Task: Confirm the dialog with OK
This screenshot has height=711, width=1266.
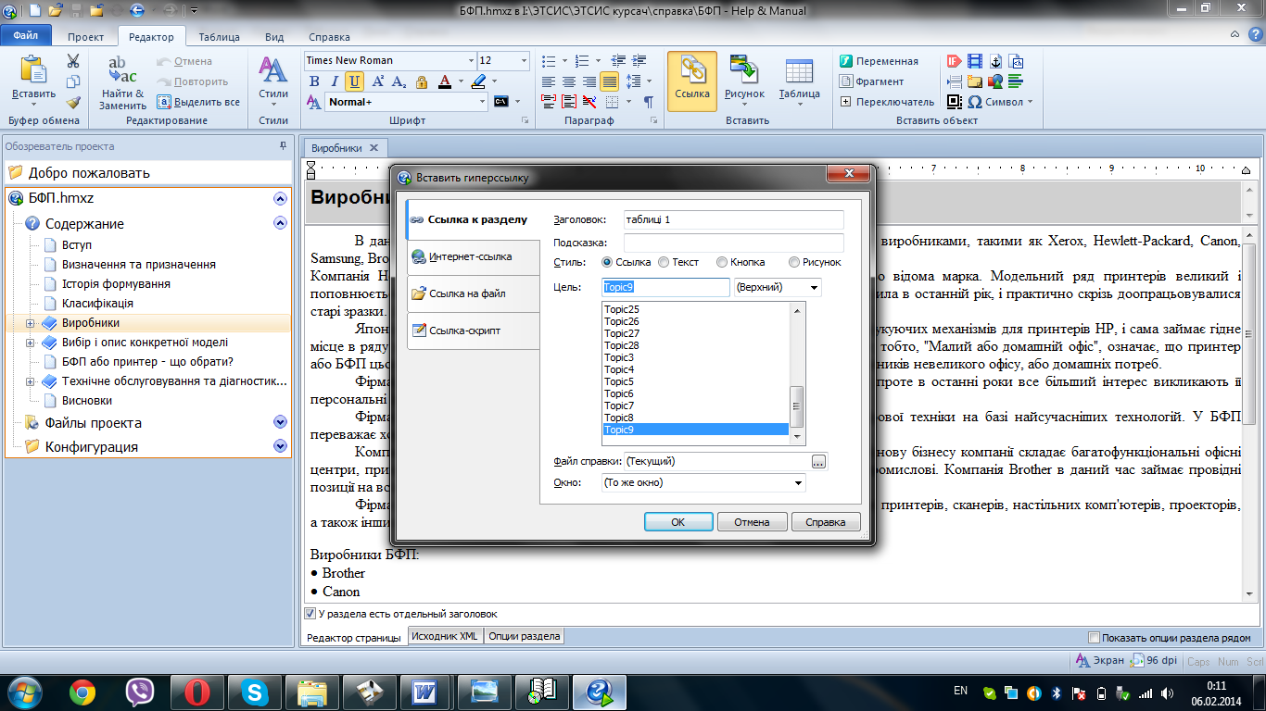Action: click(x=678, y=522)
